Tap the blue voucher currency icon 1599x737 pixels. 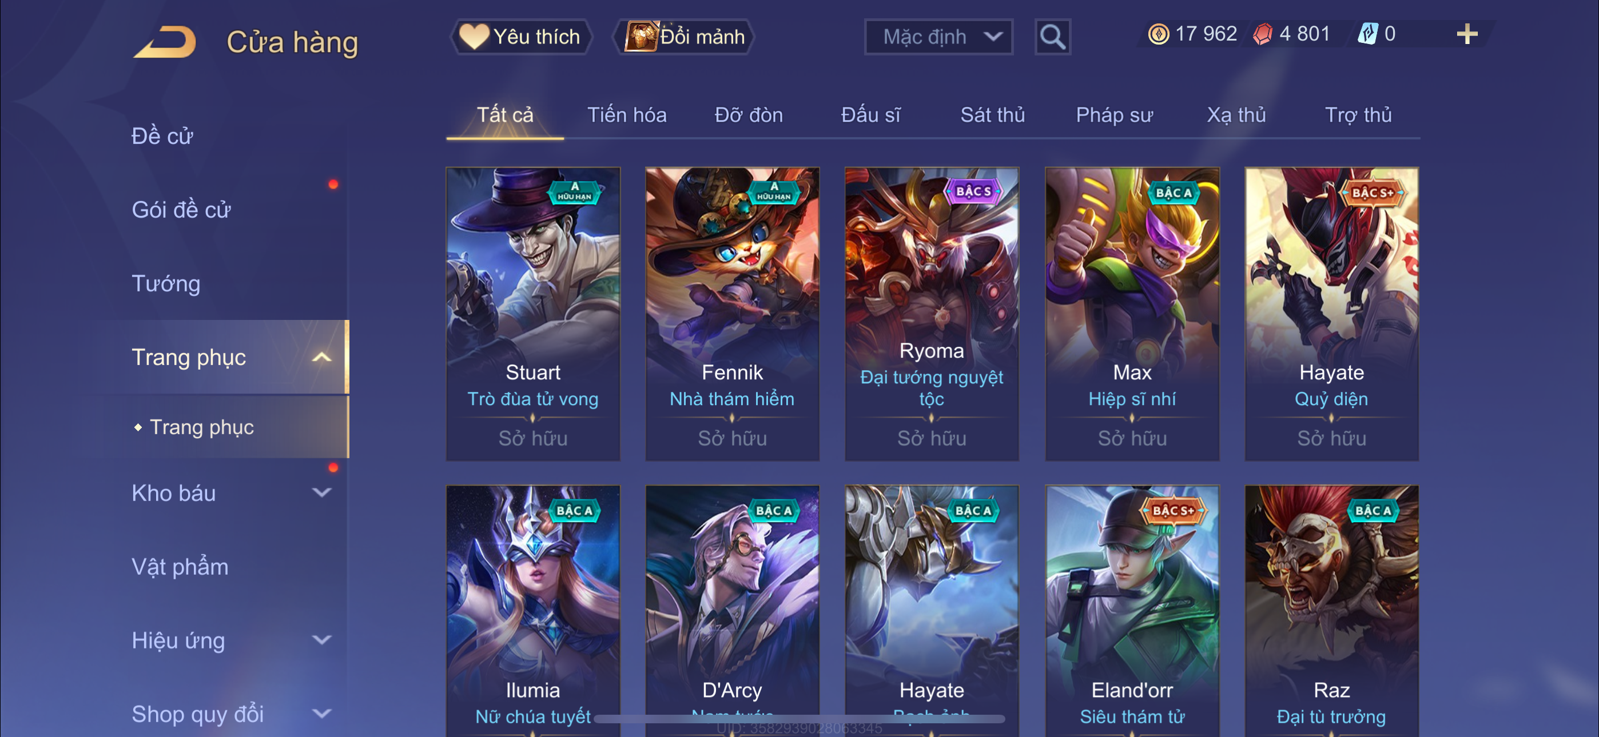click(1368, 34)
